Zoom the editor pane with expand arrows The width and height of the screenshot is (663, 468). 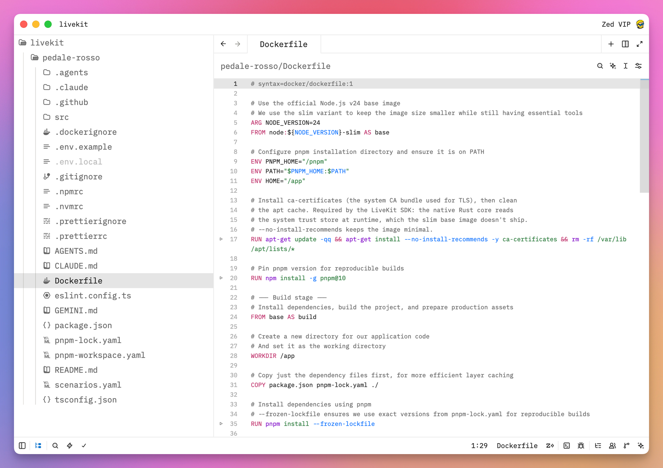coord(639,44)
